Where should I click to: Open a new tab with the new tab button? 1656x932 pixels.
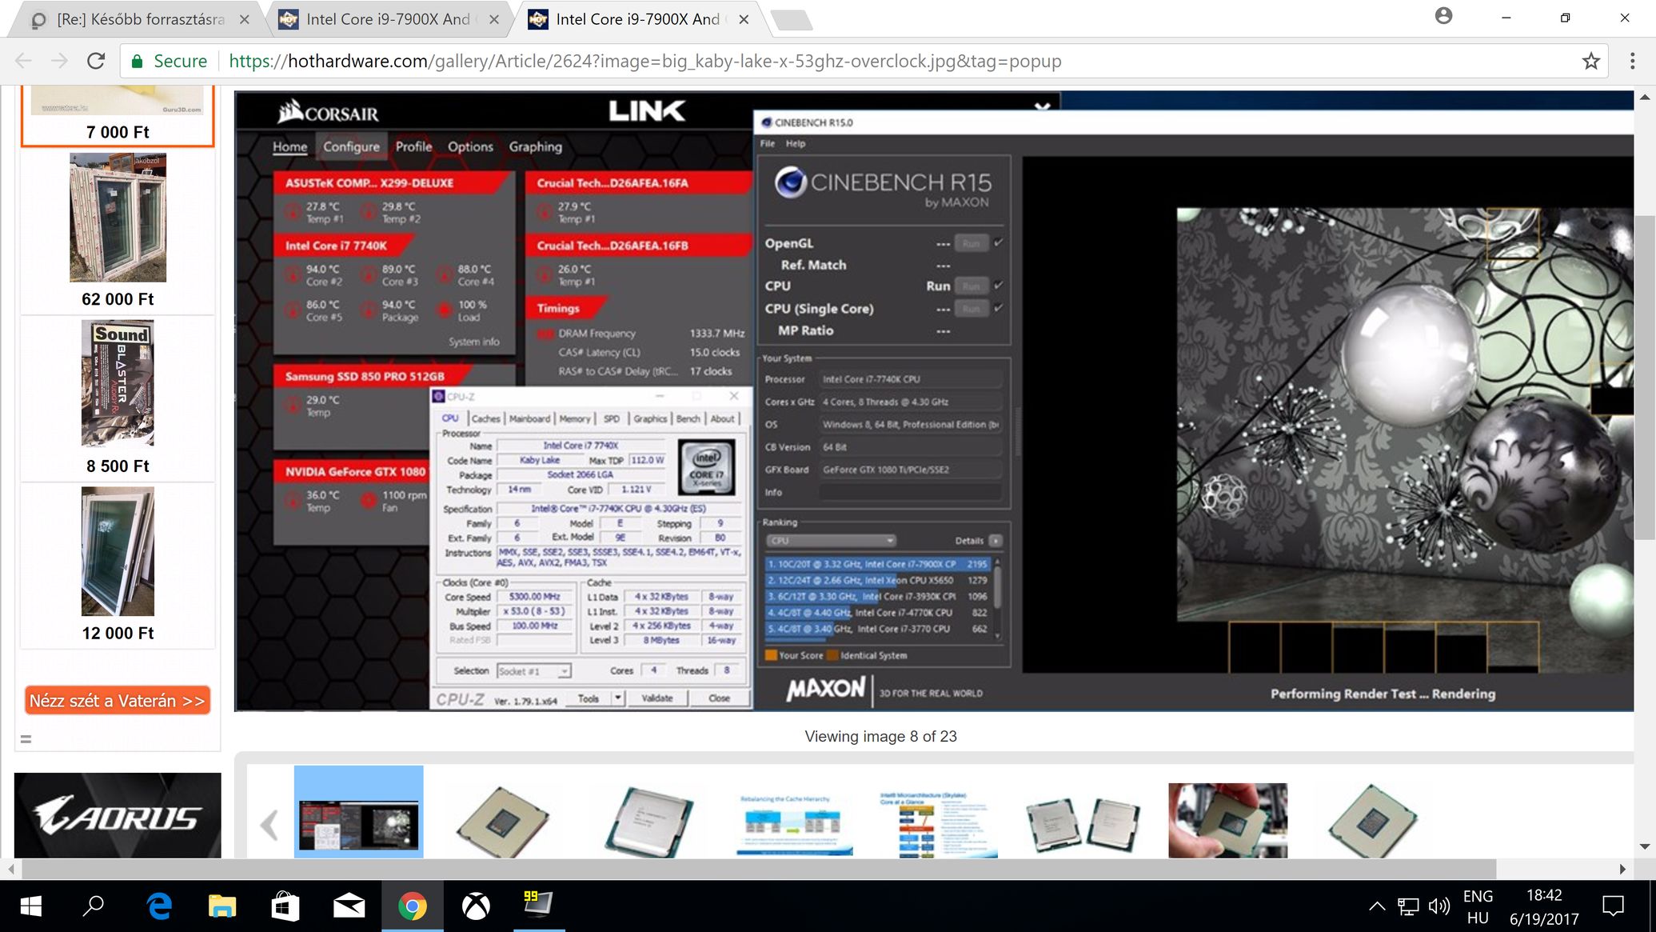click(792, 19)
